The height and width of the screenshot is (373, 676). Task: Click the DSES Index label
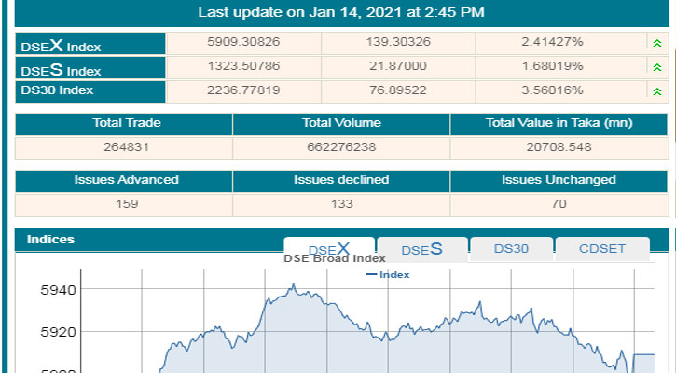(x=62, y=69)
